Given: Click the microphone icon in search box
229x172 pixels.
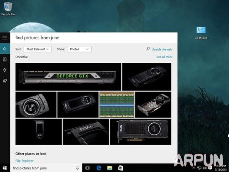Looking at the screenshot, I should [x=77, y=168].
